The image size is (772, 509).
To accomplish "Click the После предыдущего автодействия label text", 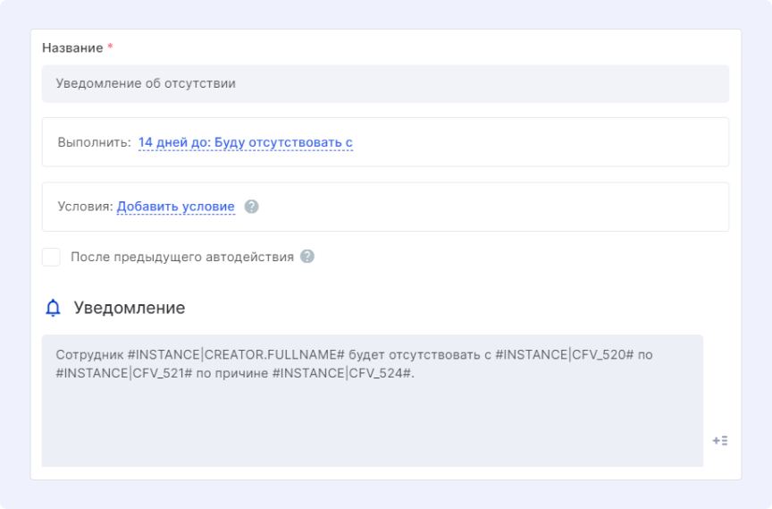I will [181, 257].
